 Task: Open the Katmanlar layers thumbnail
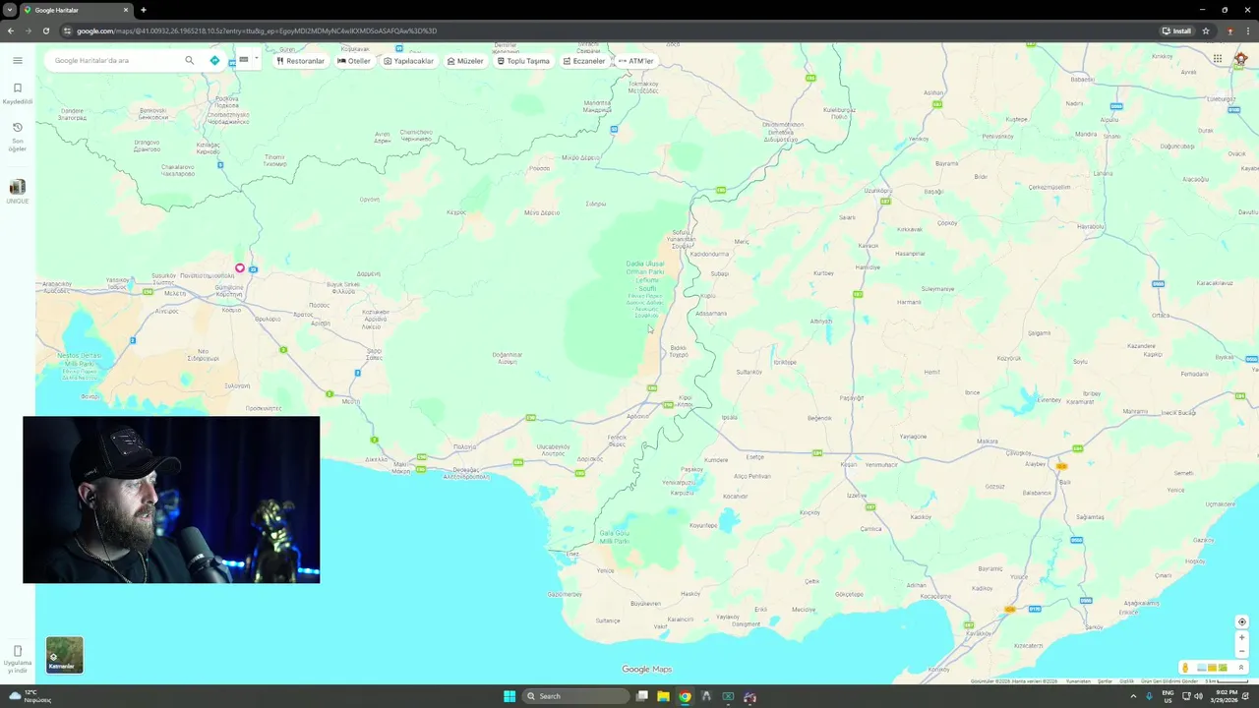tap(64, 655)
